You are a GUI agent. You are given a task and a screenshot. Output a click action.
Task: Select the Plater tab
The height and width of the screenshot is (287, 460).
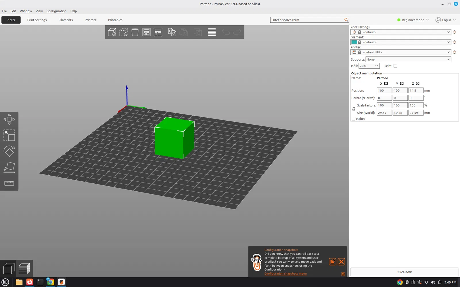(11, 20)
